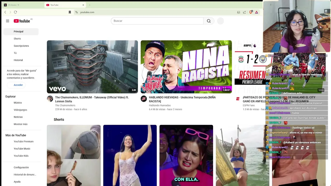Open the YouTube hamburger guide menu

pos(7,21)
